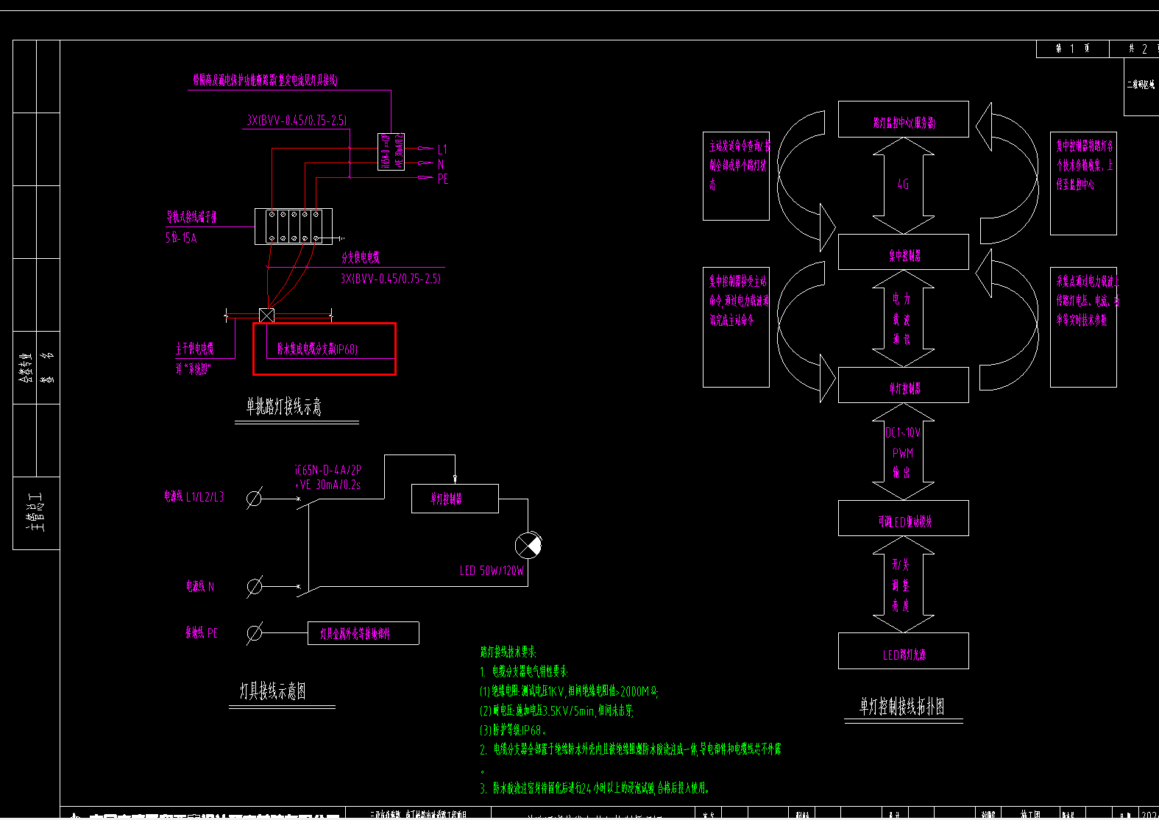1159x820 pixels.
Task: Select the '单挑路灯接线示意' title
Action: 284,406
